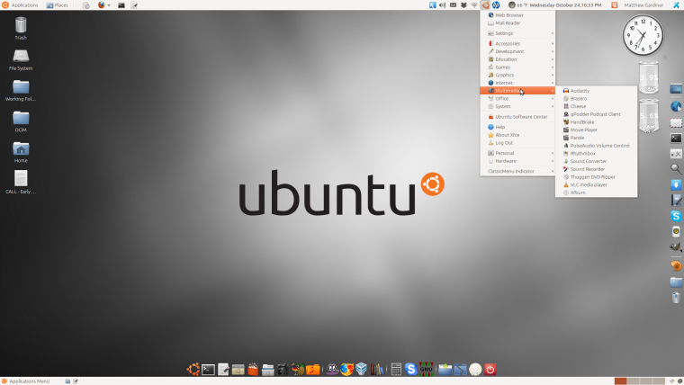Screen dimensions: 684x385
Task: Launch Brasero from Multimedia submenu
Action: pos(597,99)
